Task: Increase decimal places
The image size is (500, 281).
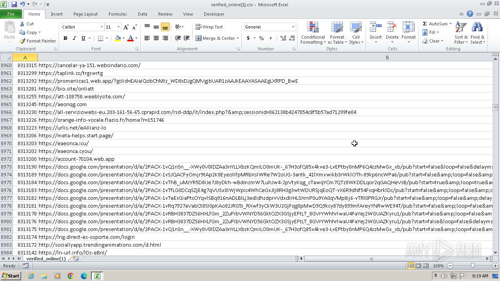Action: click(283, 38)
